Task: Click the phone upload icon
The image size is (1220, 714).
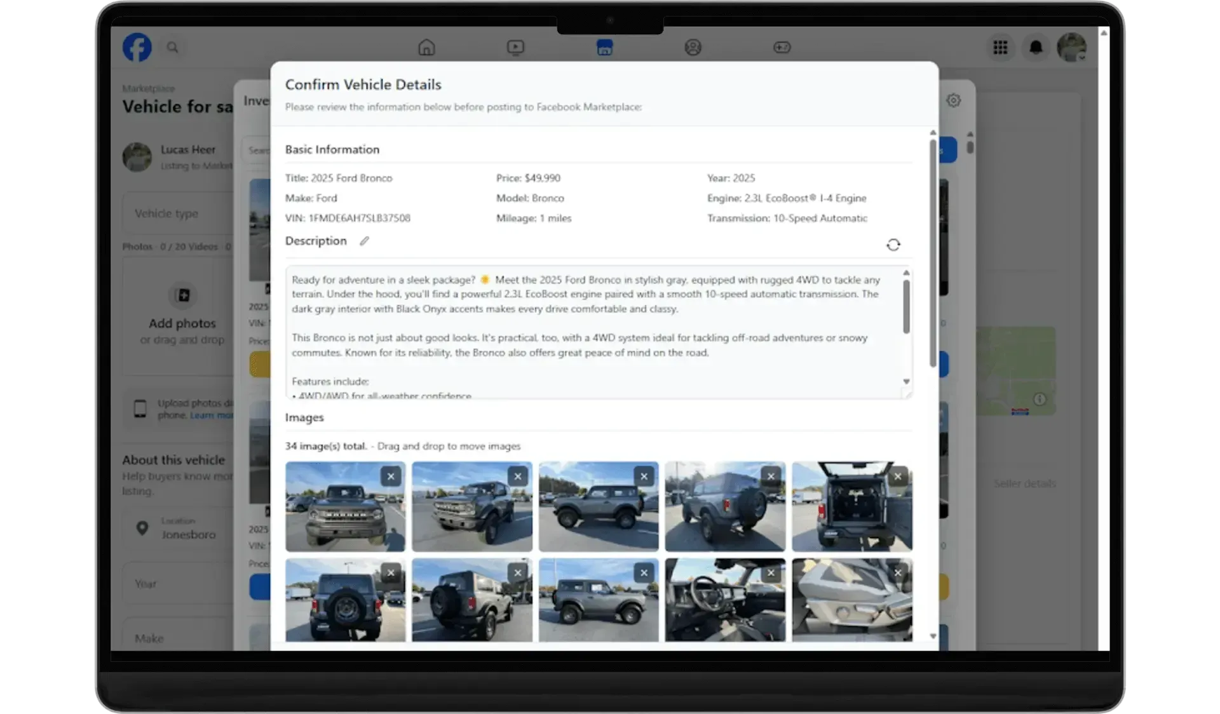Action: tap(140, 409)
